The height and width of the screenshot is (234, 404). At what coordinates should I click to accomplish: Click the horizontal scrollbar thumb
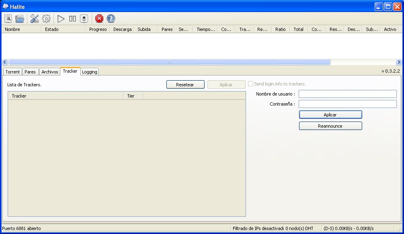tap(169, 62)
